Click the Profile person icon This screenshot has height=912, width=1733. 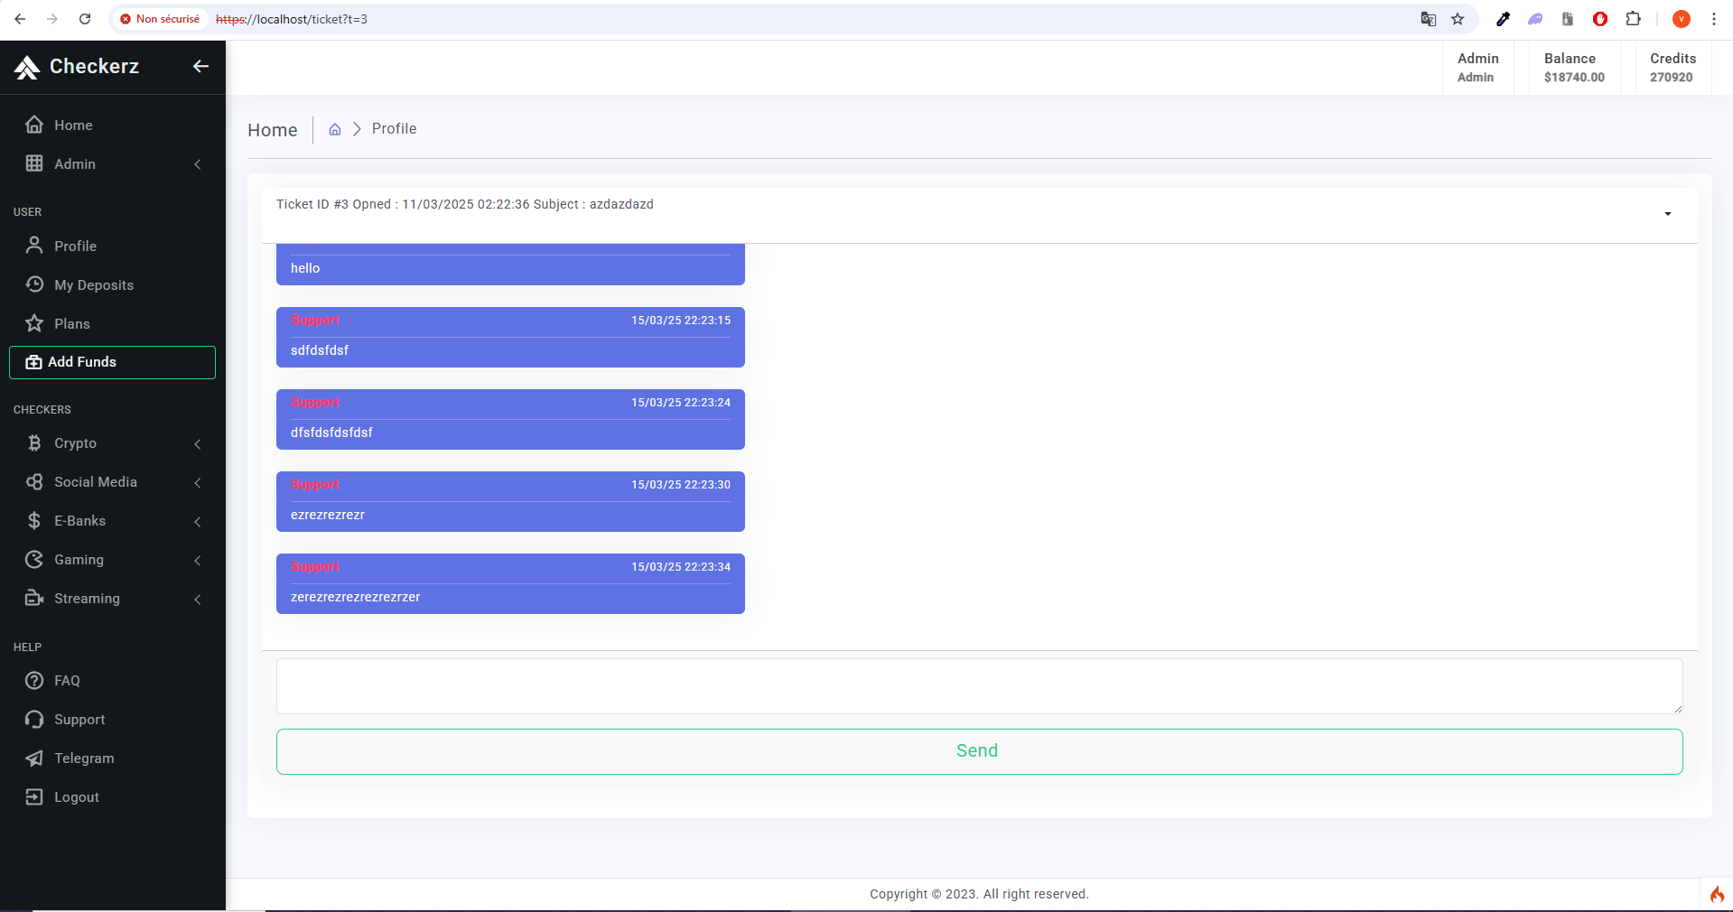(34, 246)
